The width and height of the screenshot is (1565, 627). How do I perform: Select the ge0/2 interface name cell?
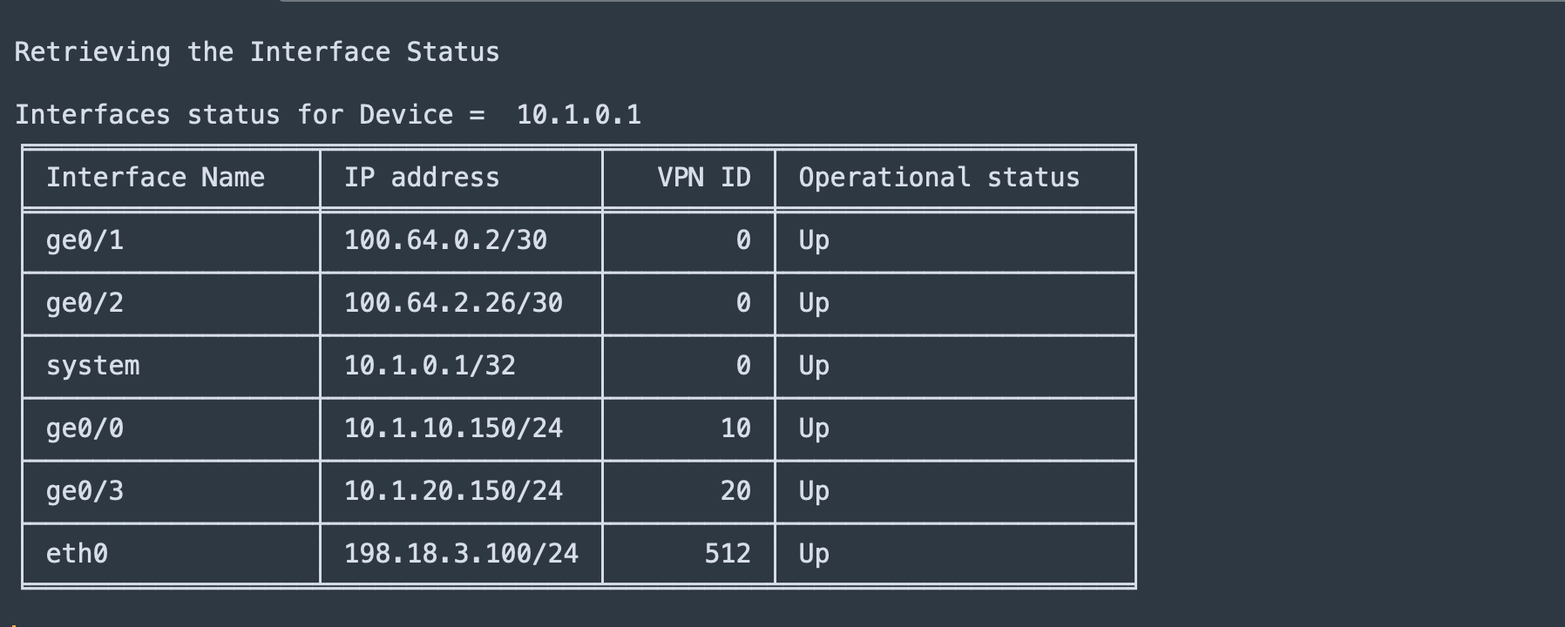pos(85,303)
